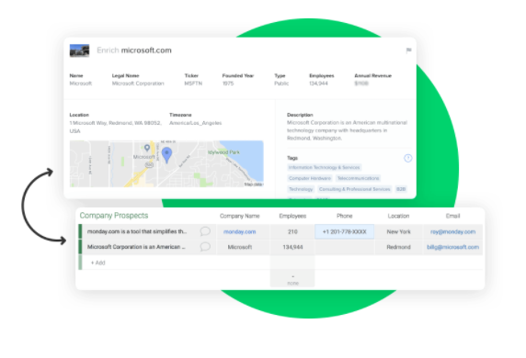This screenshot has height=358, width=526.
Task: Select the Technology tag
Action: (x=301, y=189)
